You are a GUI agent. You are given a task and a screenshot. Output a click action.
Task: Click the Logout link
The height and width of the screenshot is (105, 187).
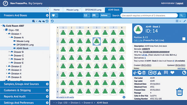(x=180, y=3)
